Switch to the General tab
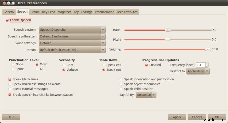This screenshot has height=123, width=228. point(9,12)
